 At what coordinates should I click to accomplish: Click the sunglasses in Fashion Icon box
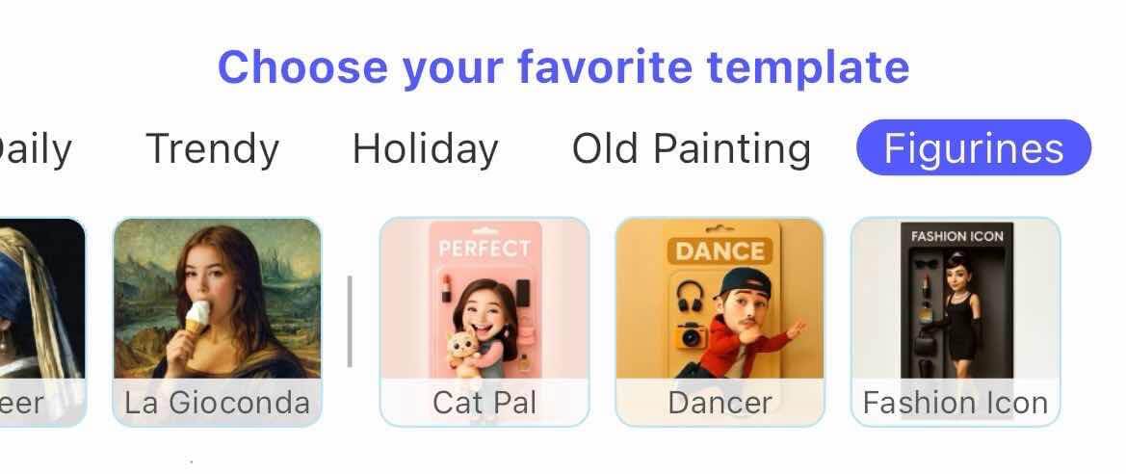(926, 264)
